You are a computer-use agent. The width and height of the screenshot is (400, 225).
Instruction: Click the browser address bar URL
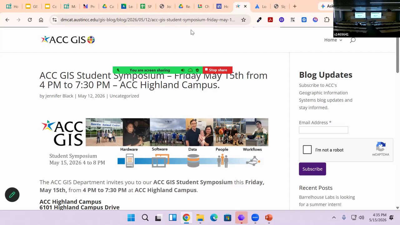[148, 20]
